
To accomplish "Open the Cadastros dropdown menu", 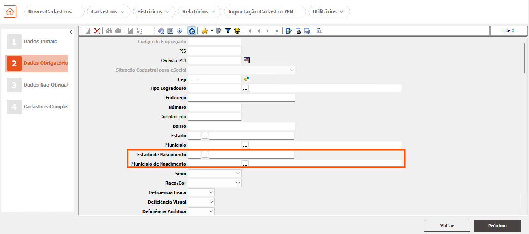I will [x=108, y=11].
